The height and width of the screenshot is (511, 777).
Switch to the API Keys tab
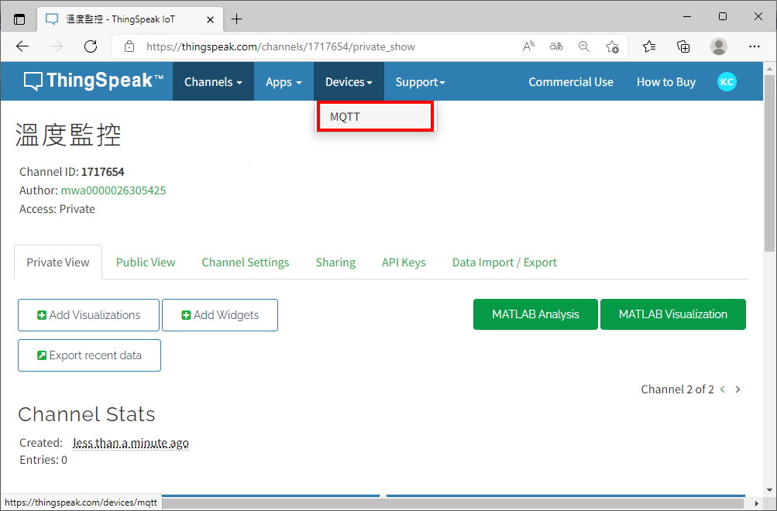pos(404,262)
